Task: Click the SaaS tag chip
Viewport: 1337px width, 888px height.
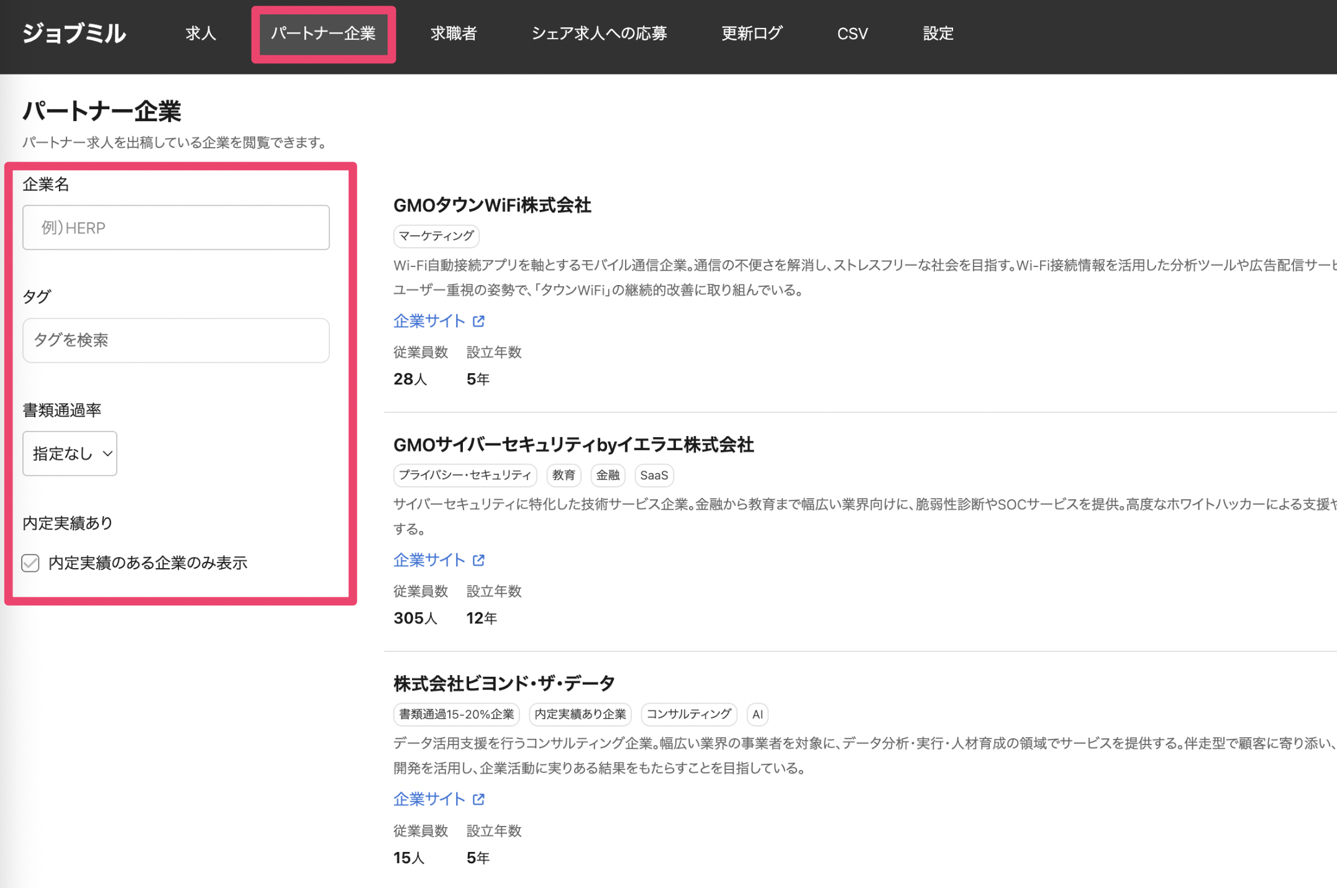Action: tap(654, 475)
